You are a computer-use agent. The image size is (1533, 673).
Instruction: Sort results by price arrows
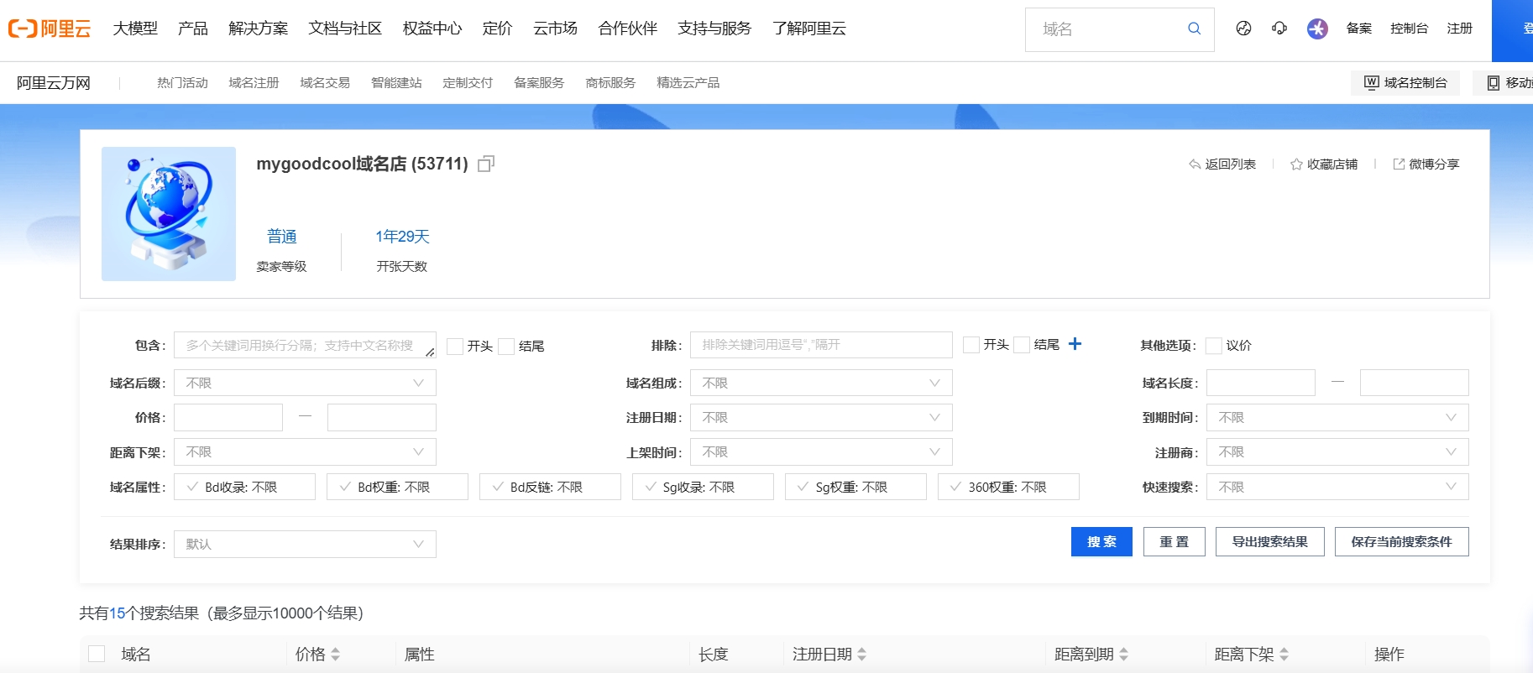click(x=335, y=655)
